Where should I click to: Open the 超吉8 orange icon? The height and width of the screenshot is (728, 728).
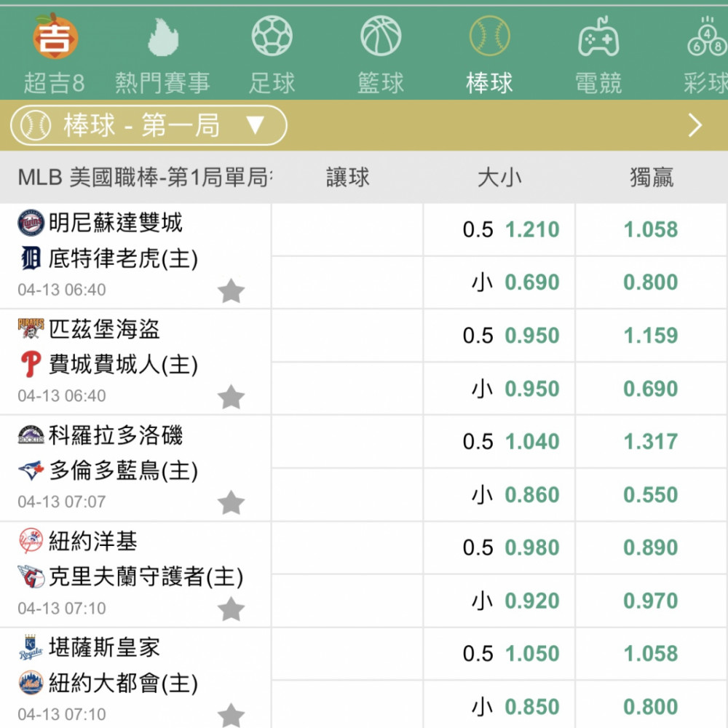[x=55, y=36]
